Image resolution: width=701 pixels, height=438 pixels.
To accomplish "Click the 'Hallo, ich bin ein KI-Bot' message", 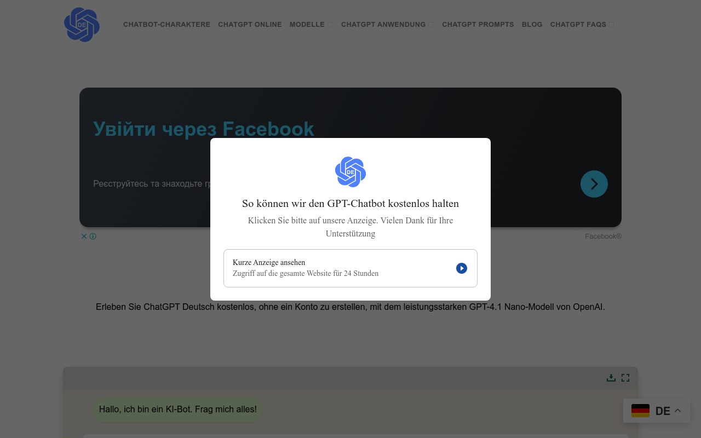I will (x=178, y=410).
